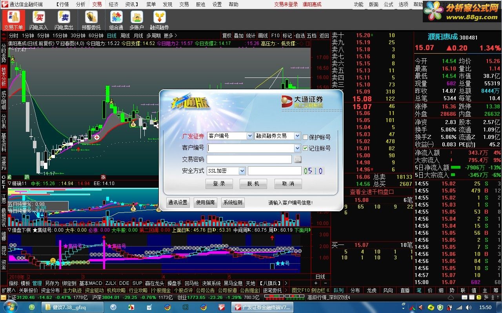Select the 龙虎 tab in quote panel
This screenshot has width=502, height=313.
(x=371, y=290)
